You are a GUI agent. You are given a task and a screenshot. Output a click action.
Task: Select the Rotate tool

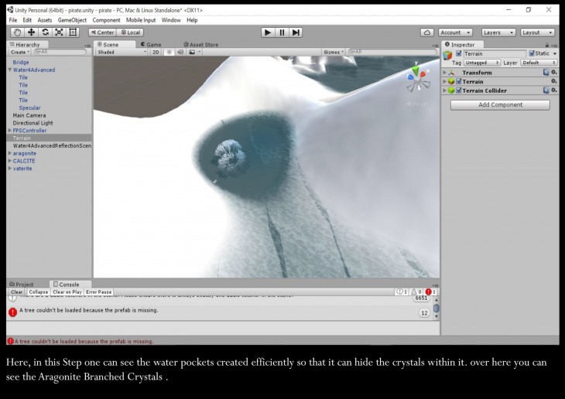click(x=45, y=32)
